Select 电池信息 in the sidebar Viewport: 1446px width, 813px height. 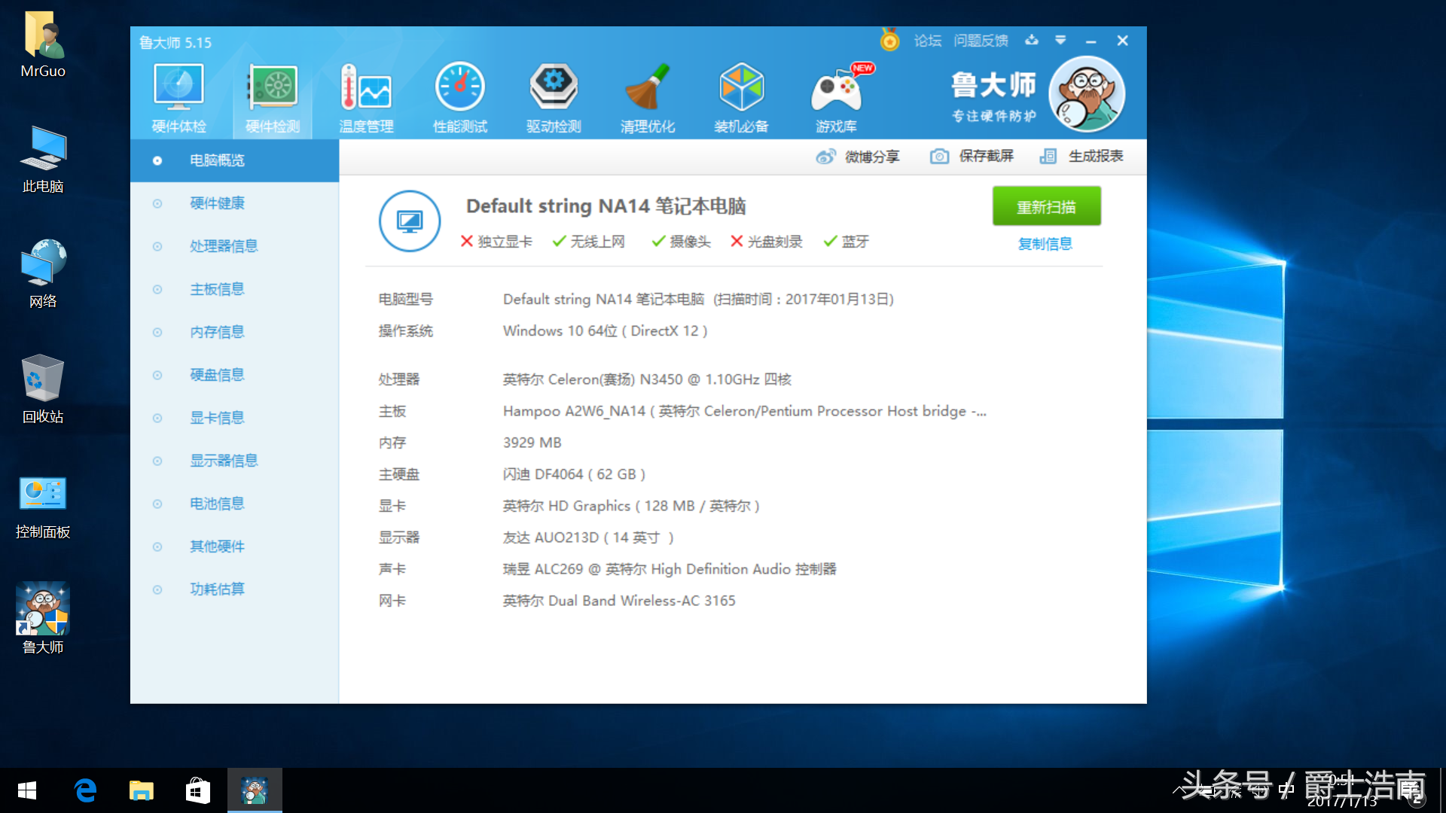[x=234, y=504]
